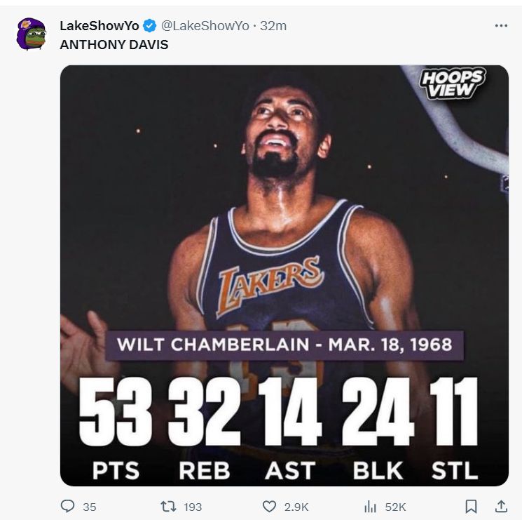Click the repost count 193
The width and height of the screenshot is (522, 520).
192,507
